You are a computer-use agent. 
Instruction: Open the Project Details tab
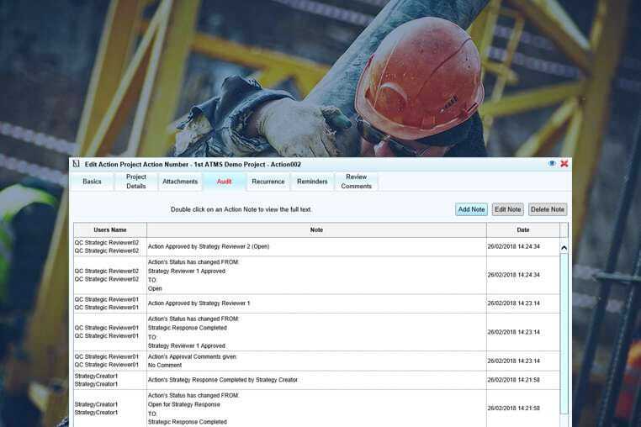coord(136,182)
